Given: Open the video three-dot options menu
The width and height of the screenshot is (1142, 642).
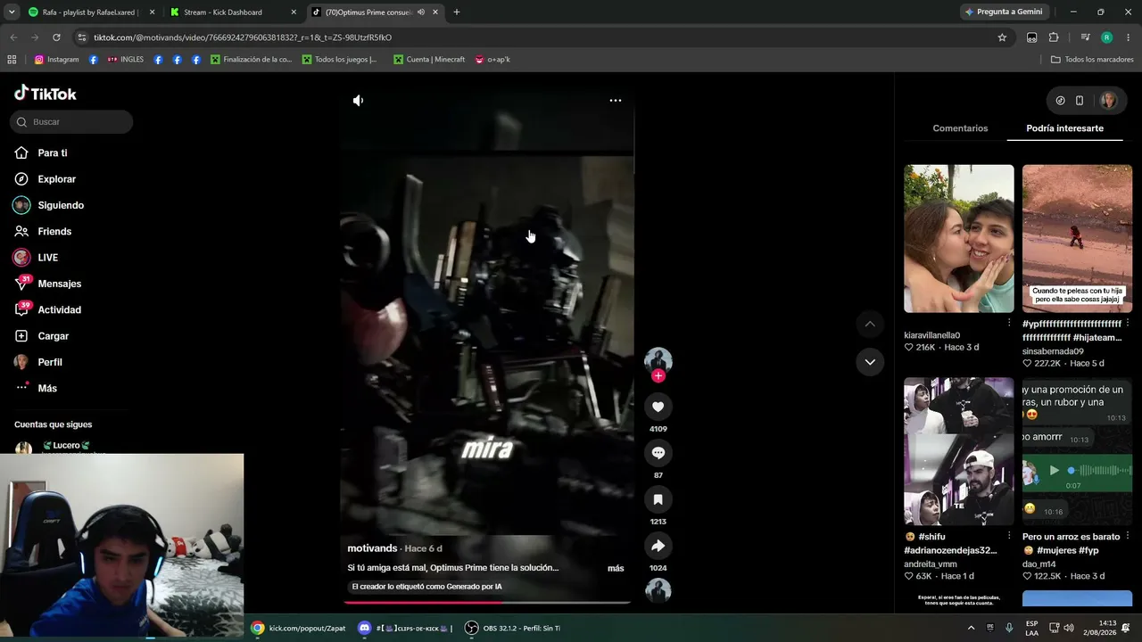Looking at the screenshot, I should pyautogui.click(x=616, y=101).
